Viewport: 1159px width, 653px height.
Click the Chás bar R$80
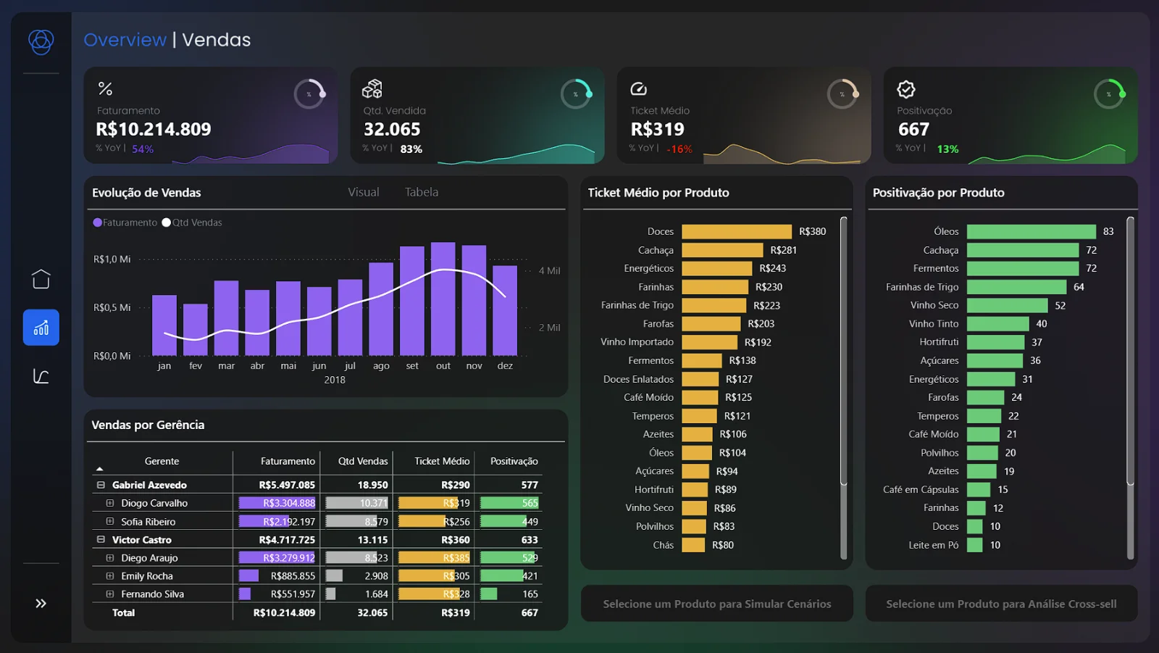click(693, 545)
